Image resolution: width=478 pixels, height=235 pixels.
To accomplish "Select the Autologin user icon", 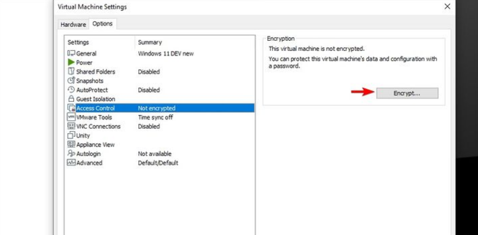I will pos(71,154).
